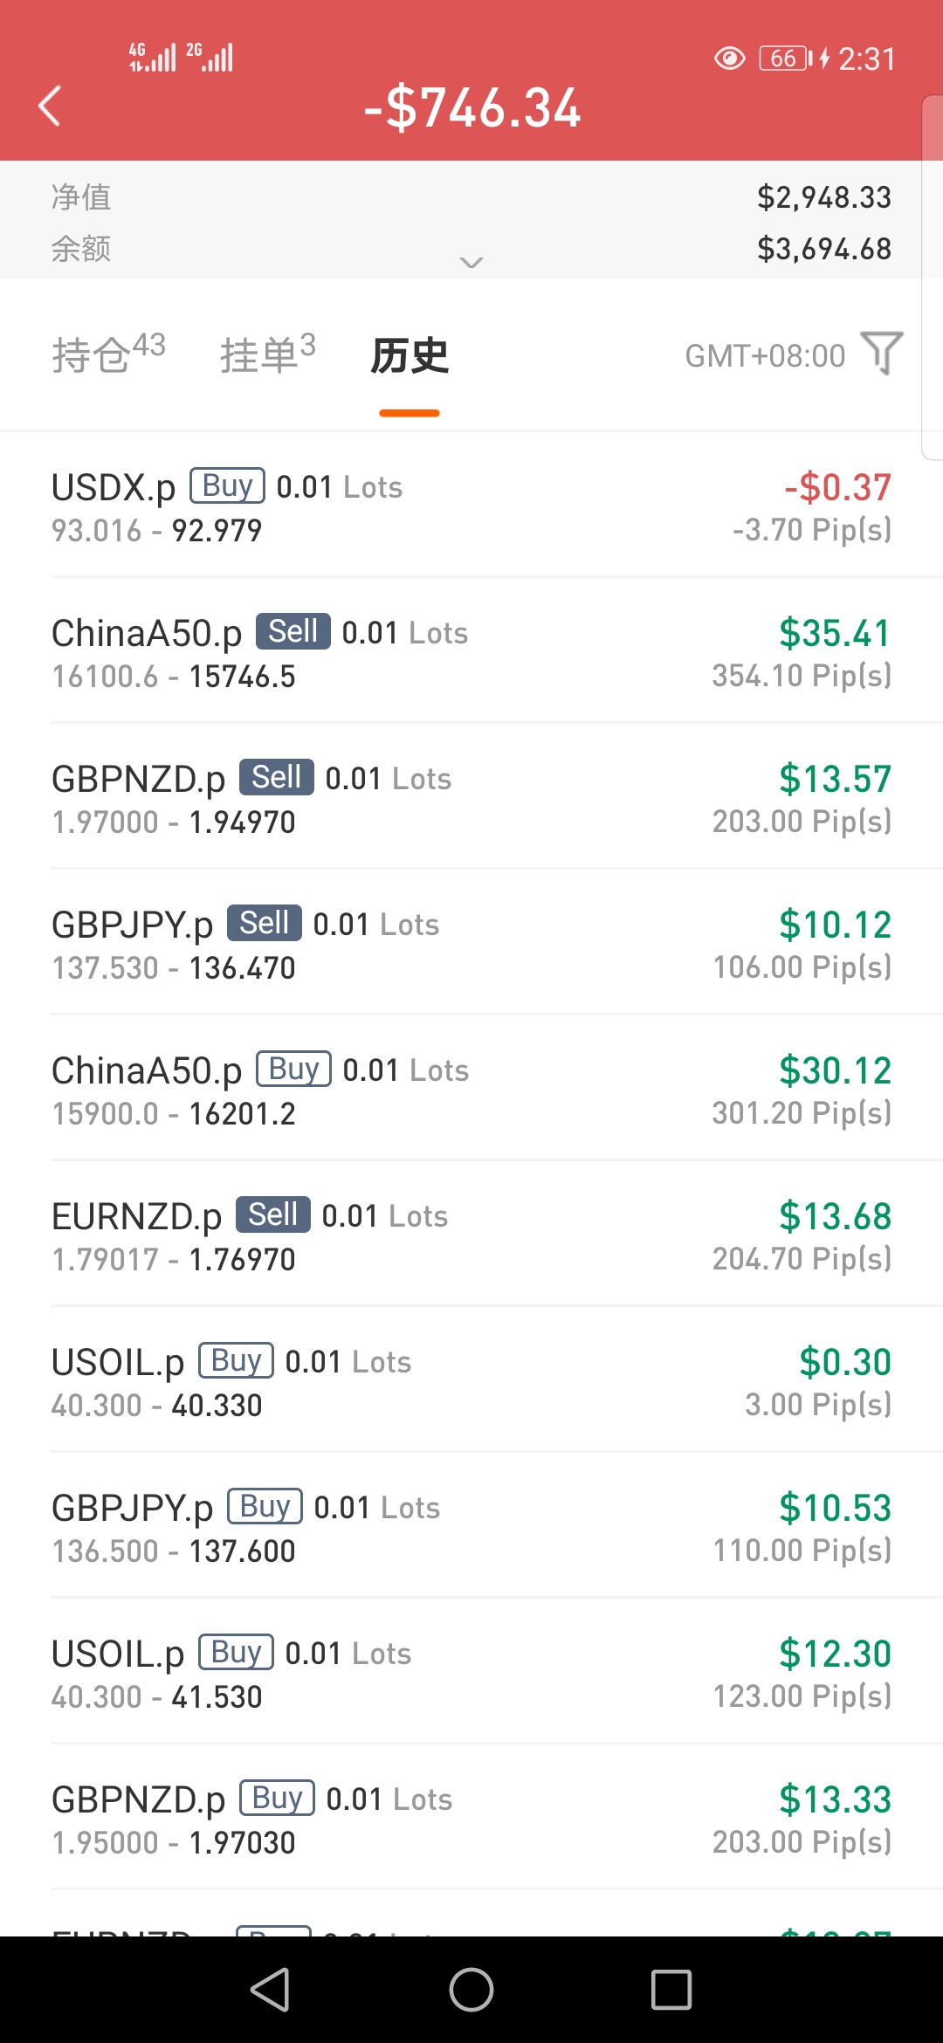Tap the Android back navigation triangle
943x2043 pixels.
click(x=270, y=1990)
